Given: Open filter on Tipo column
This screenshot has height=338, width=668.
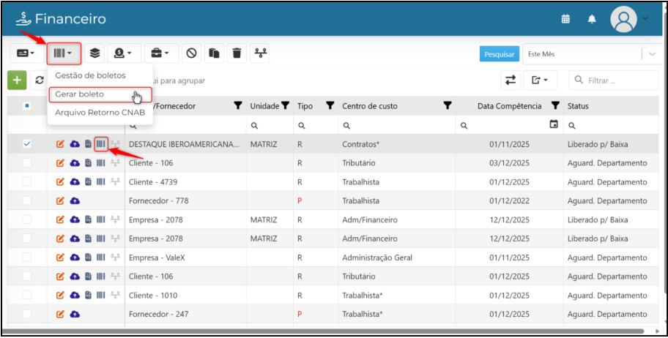Looking at the screenshot, I should click(x=330, y=106).
